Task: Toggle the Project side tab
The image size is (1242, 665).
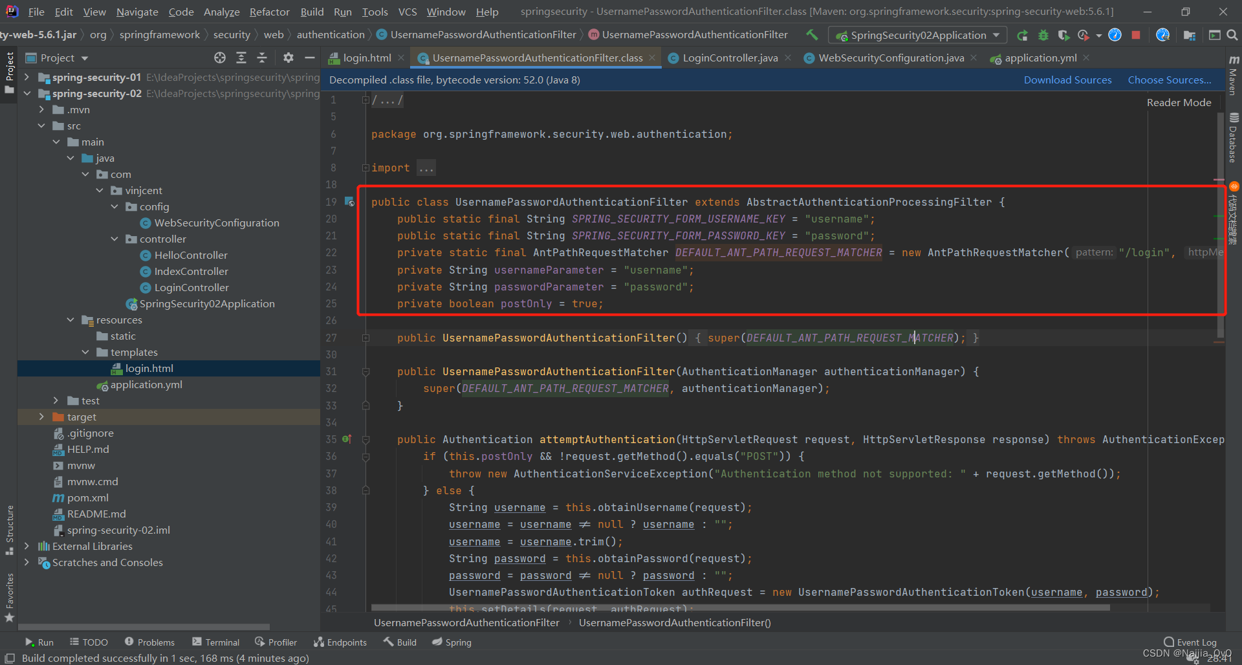Action: coord(9,72)
